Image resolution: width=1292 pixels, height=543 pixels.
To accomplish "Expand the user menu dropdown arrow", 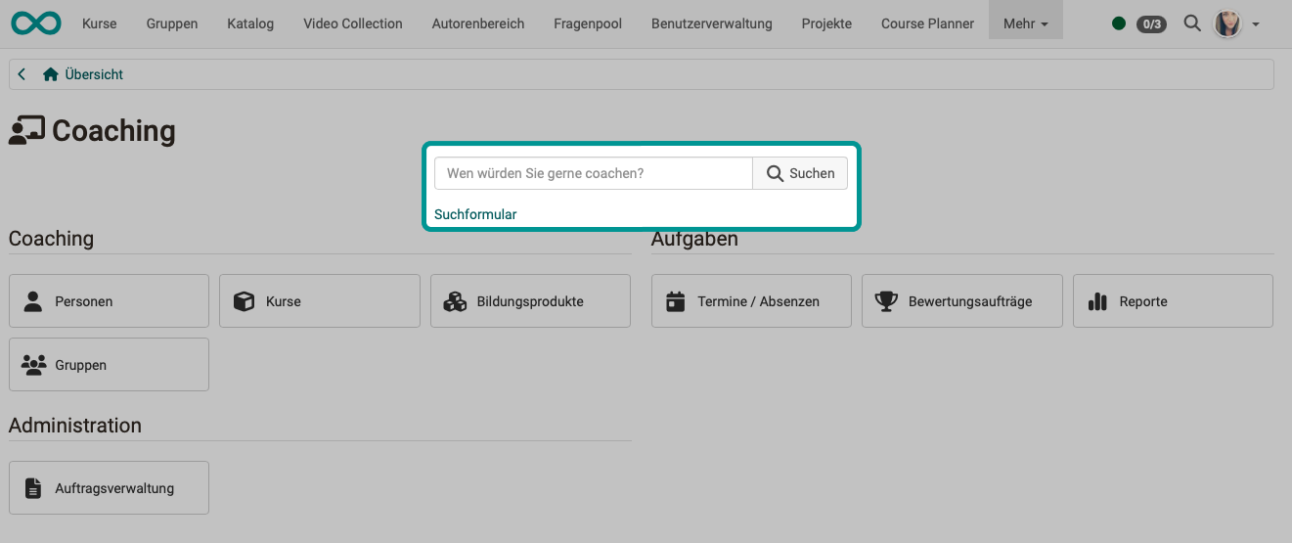I will tap(1256, 24).
